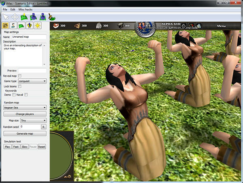The height and width of the screenshot is (183, 243).
Task: Open the Edit menu
Action: point(13,10)
